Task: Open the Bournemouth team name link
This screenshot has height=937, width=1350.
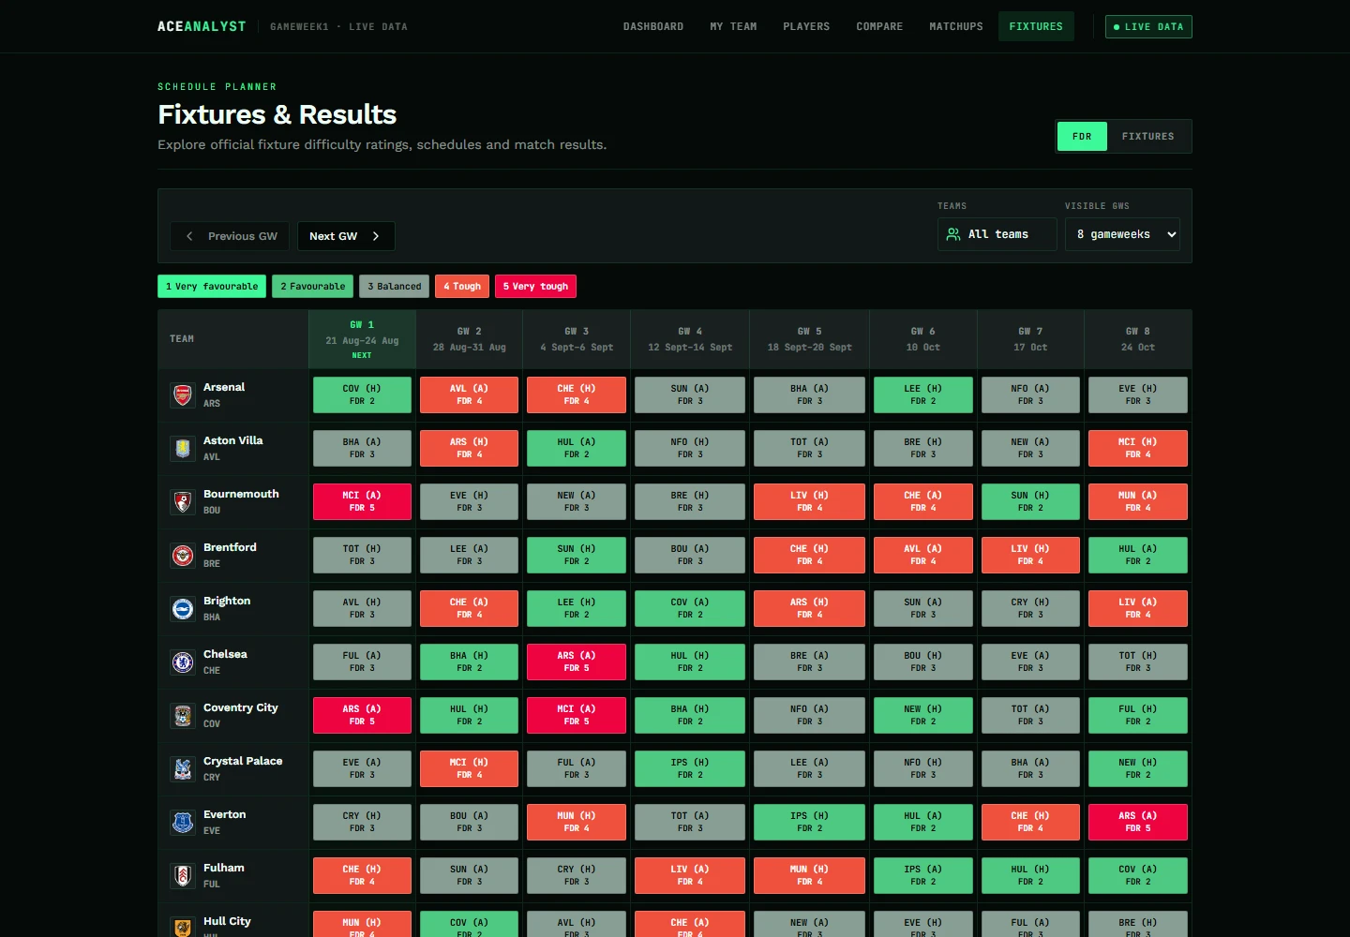Action: pos(241,494)
